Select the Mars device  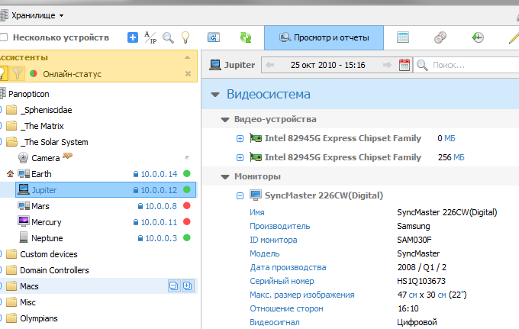pos(40,206)
